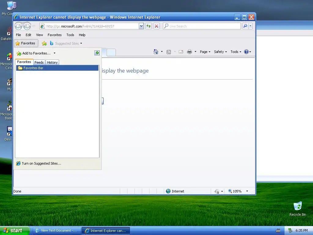Click the green Refresh icon
The height and width of the screenshot is (235, 313).
149,26
